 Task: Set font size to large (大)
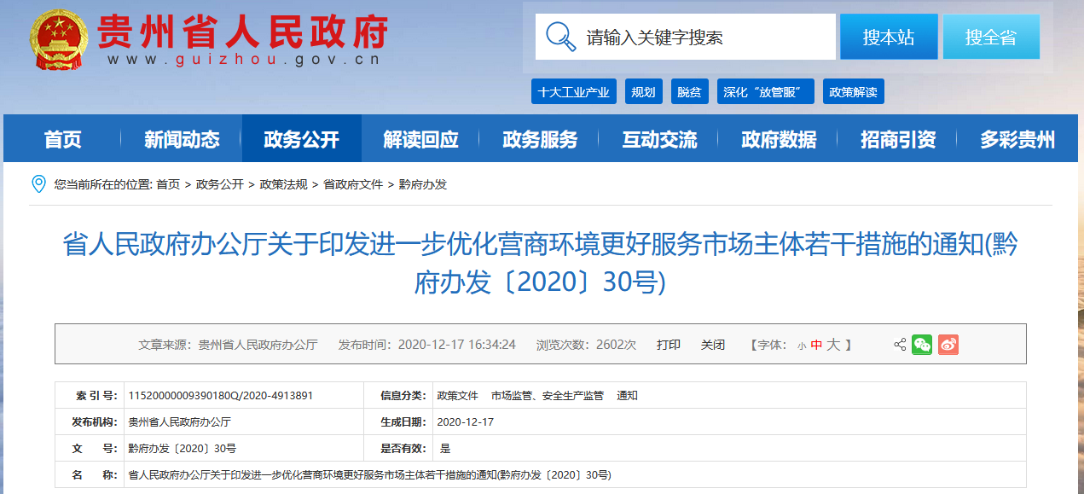click(x=833, y=345)
